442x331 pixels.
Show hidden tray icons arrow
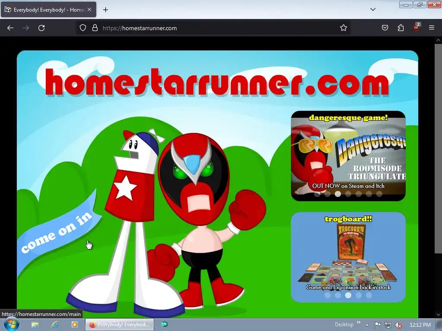click(367, 325)
